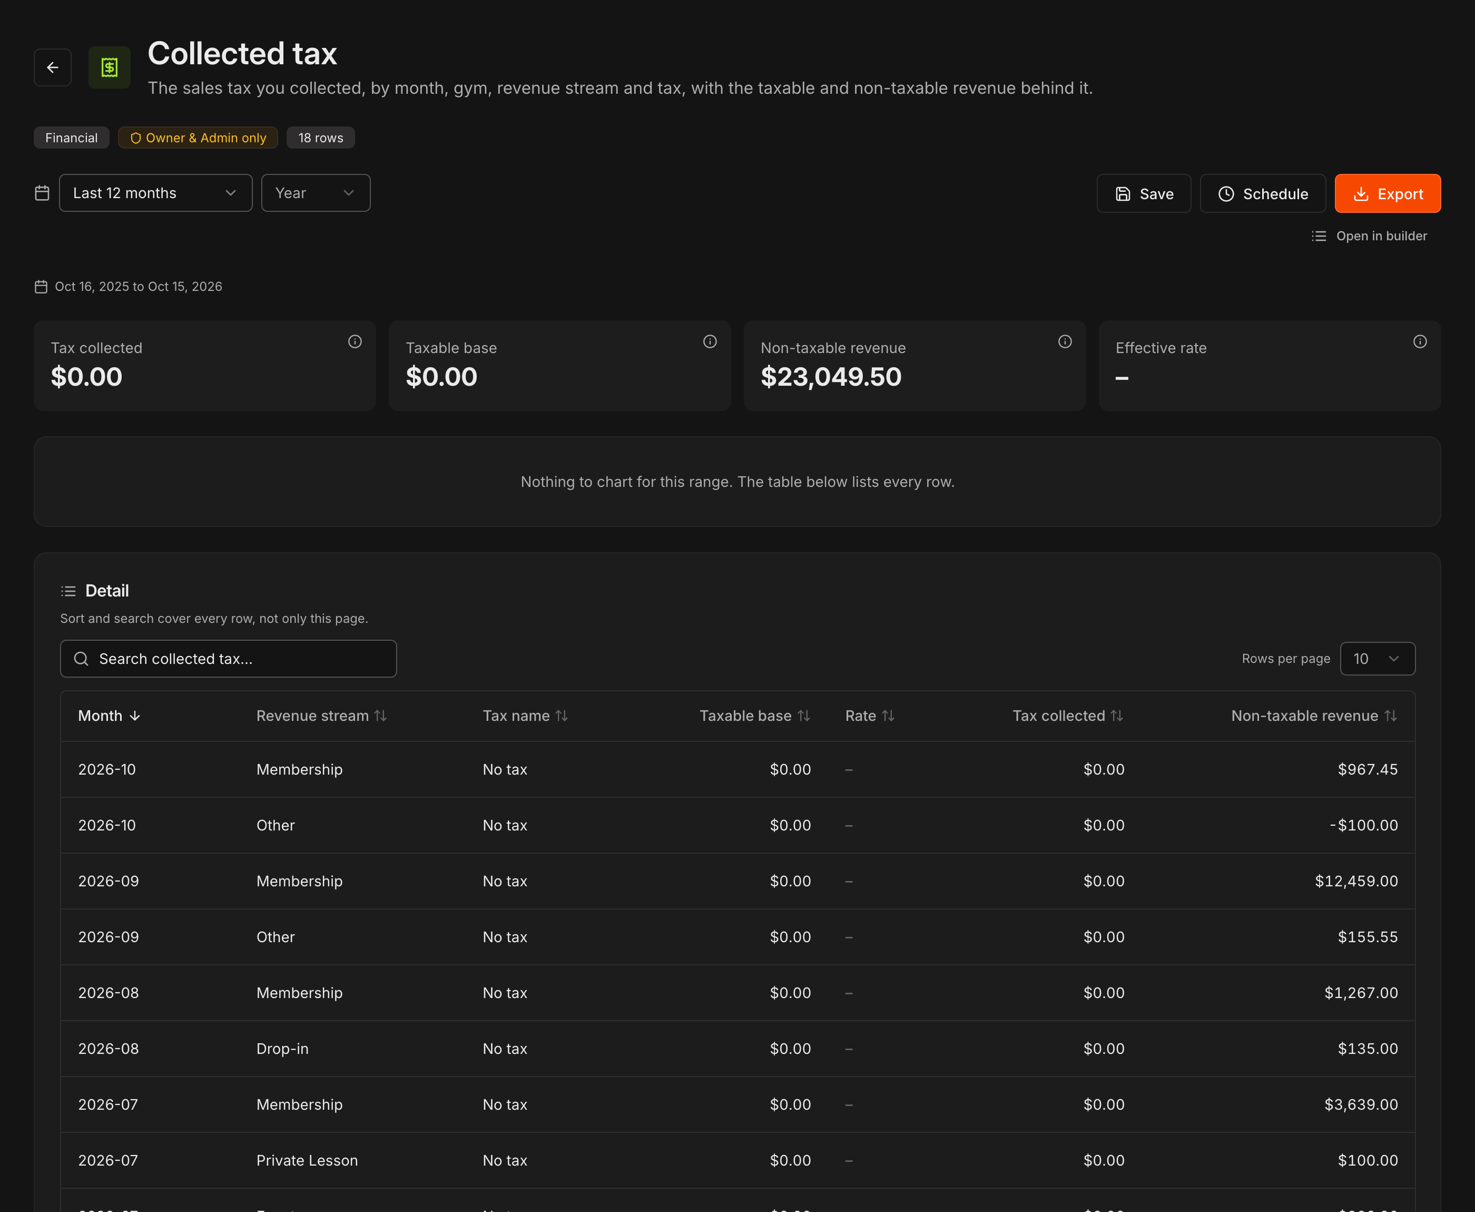The height and width of the screenshot is (1212, 1475).
Task: Sort by Tax name column arrows
Action: [x=562, y=716]
